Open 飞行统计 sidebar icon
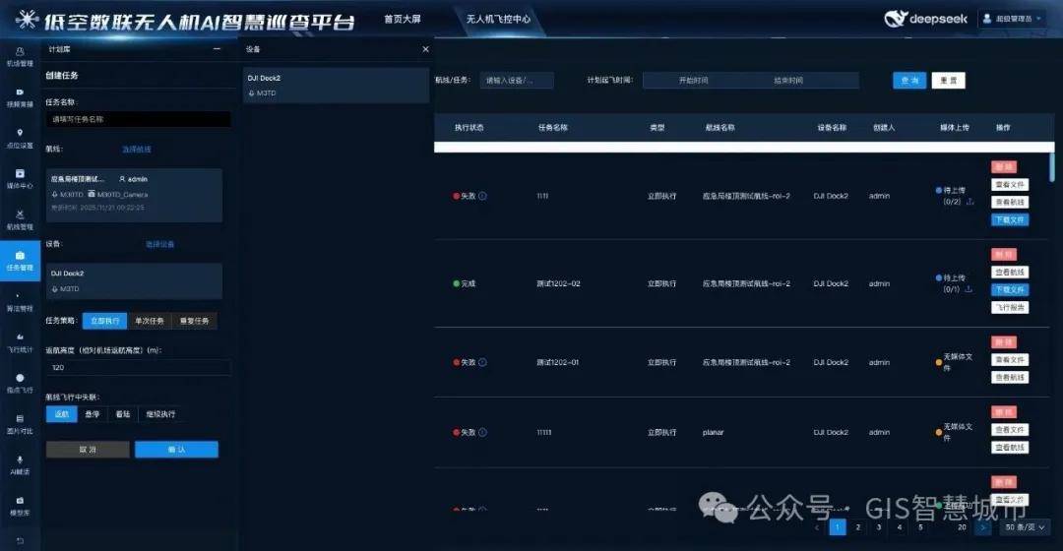1063x551 pixels. (20, 341)
